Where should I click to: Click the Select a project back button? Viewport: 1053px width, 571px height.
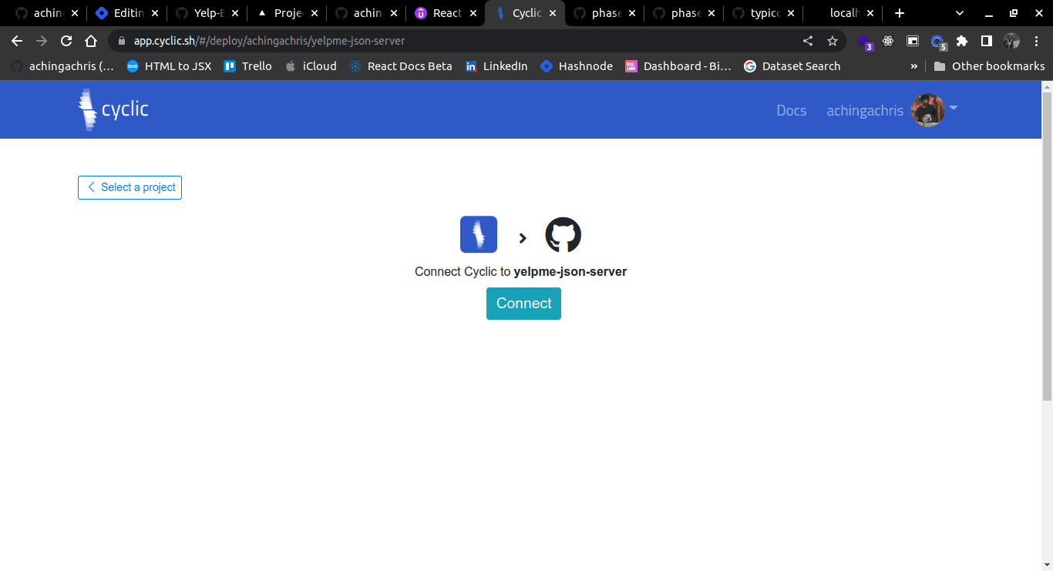130,187
